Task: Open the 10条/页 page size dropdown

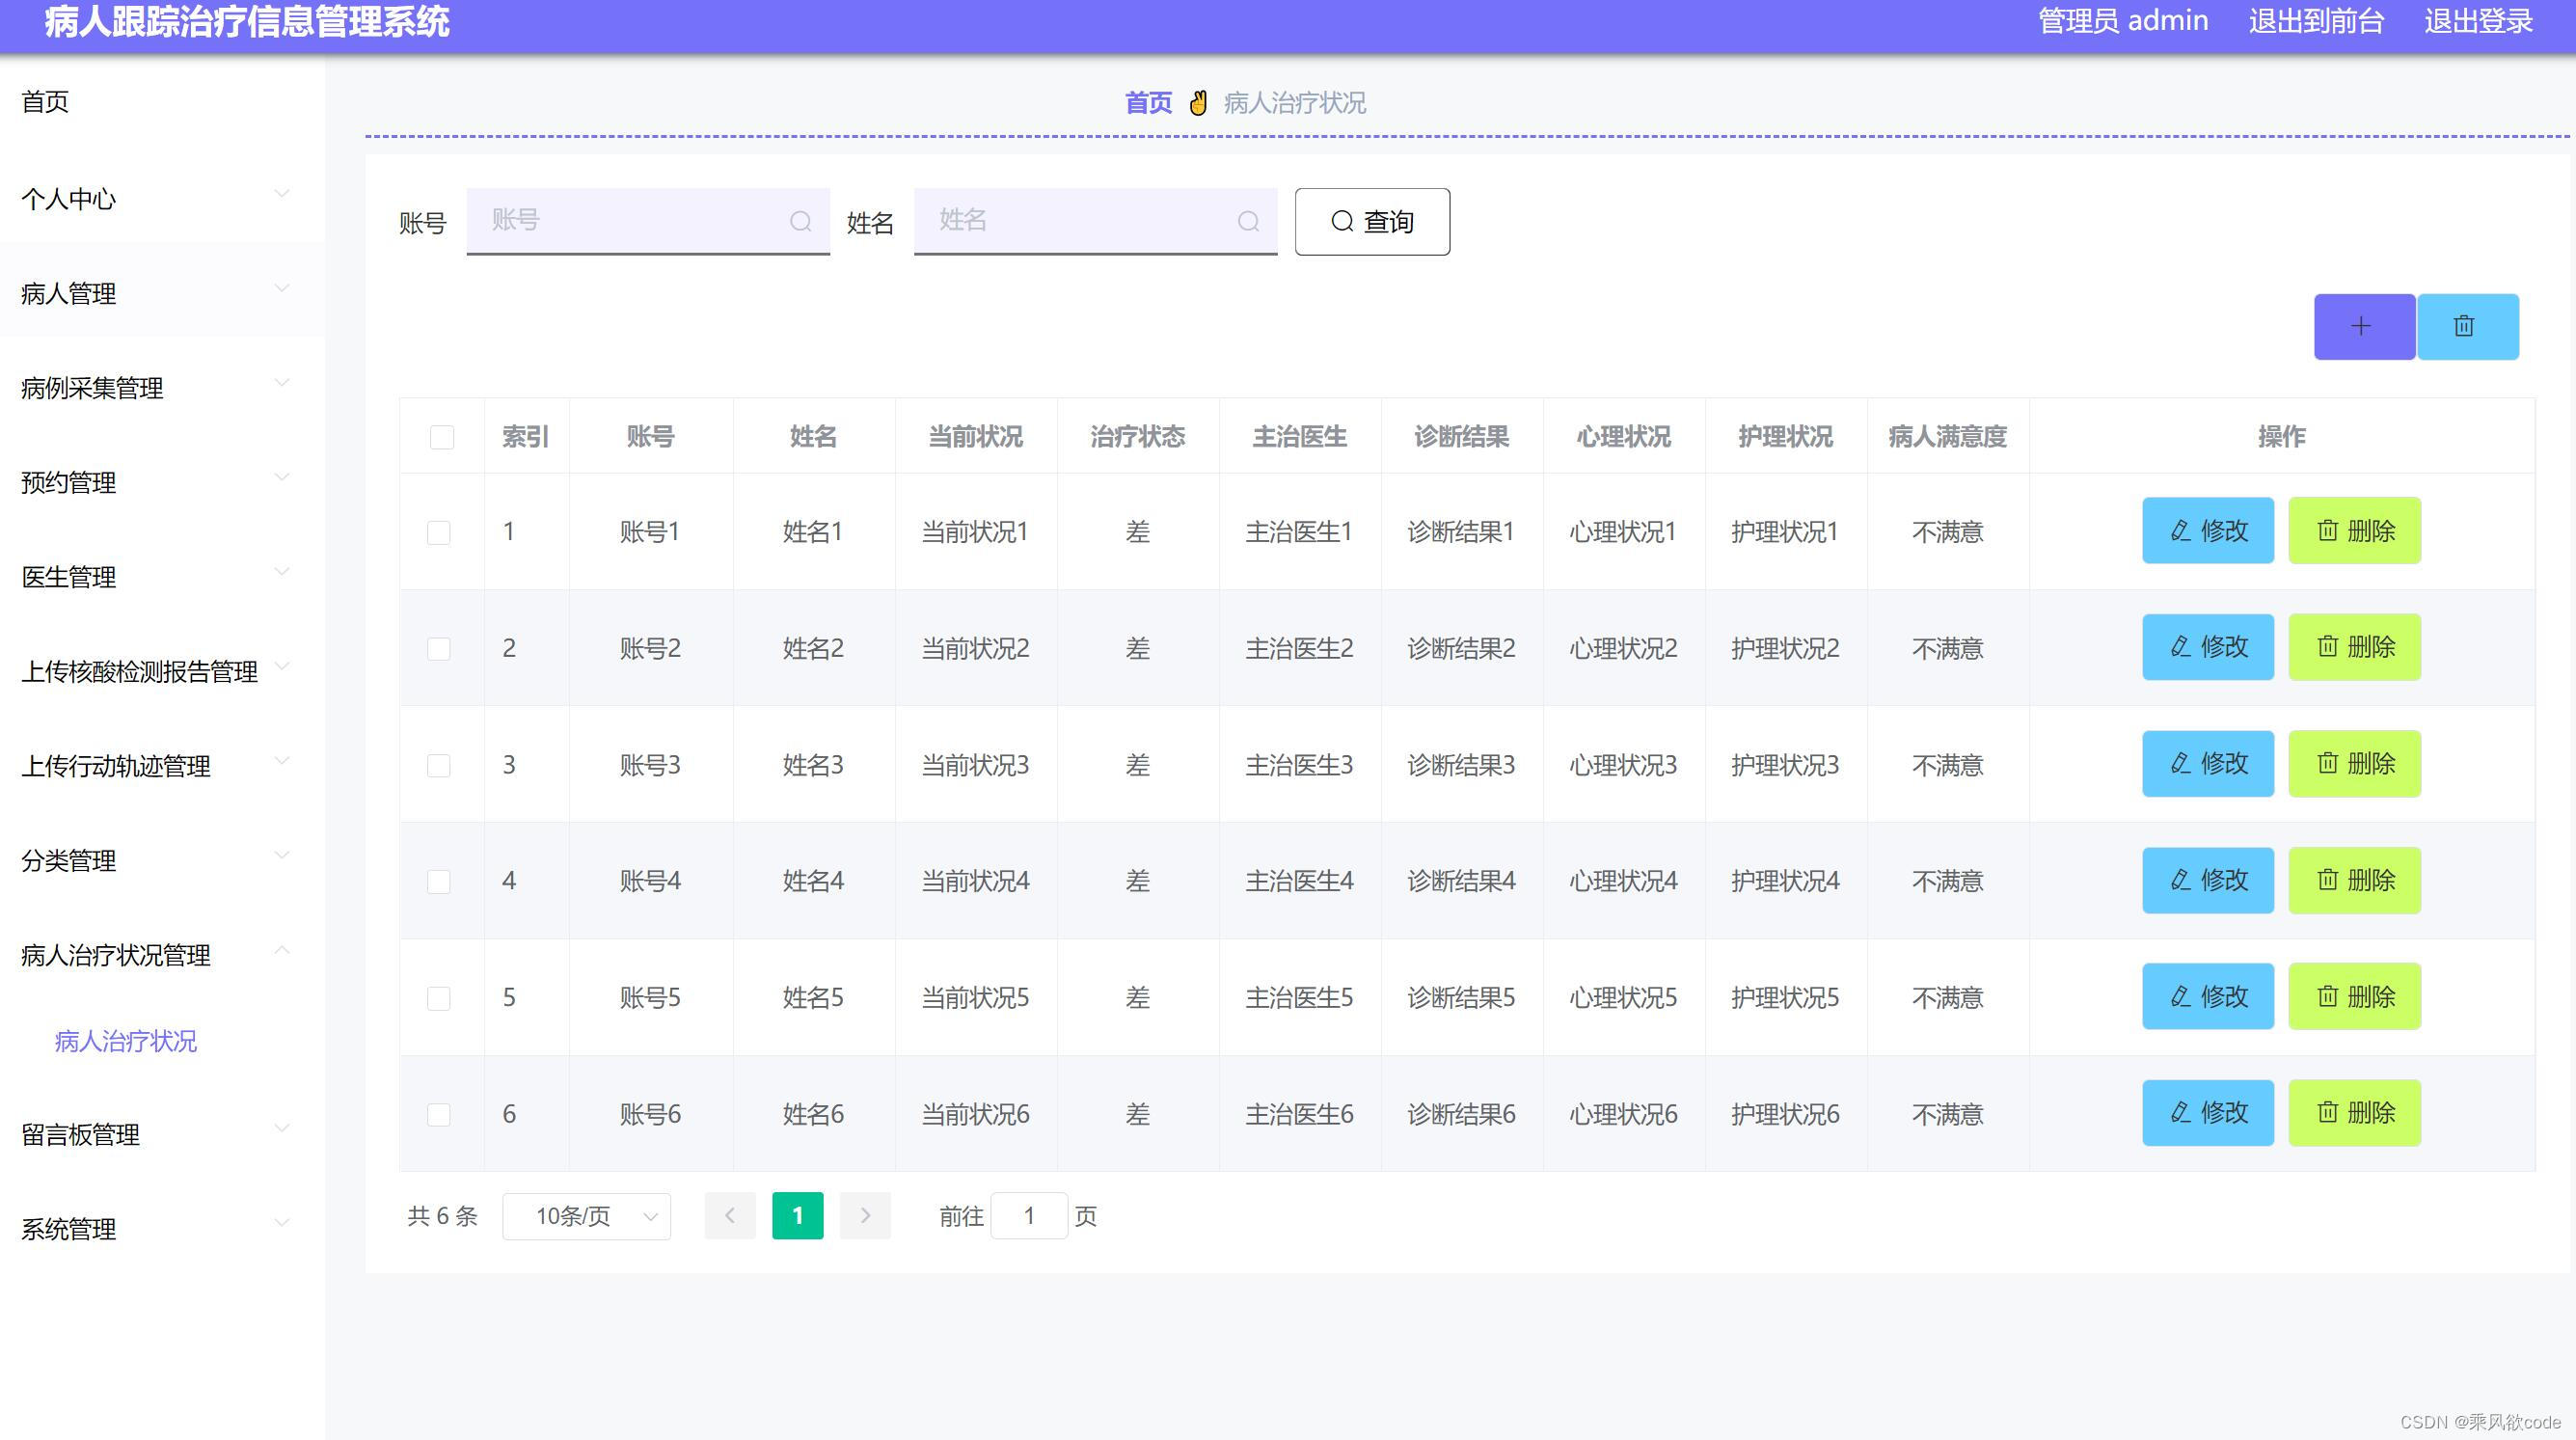Action: click(x=585, y=1215)
